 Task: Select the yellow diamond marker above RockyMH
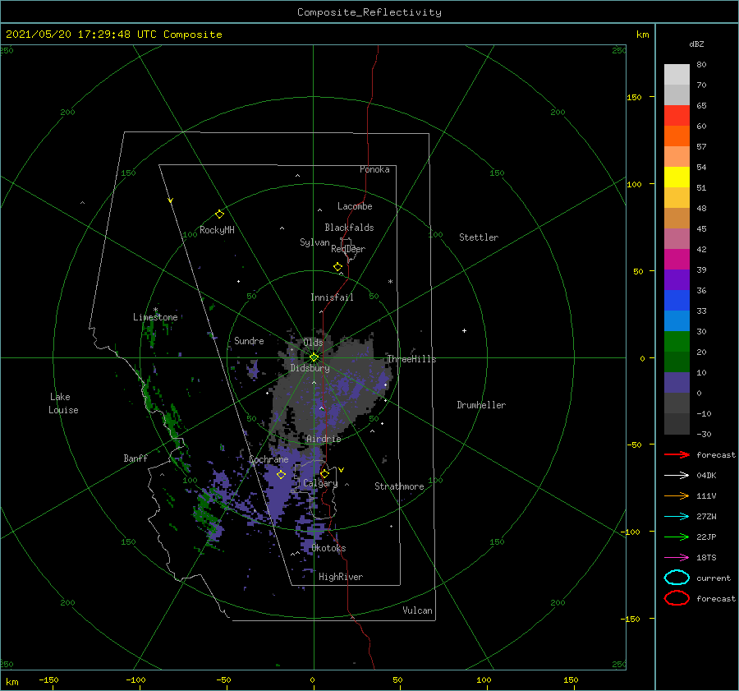pos(219,214)
